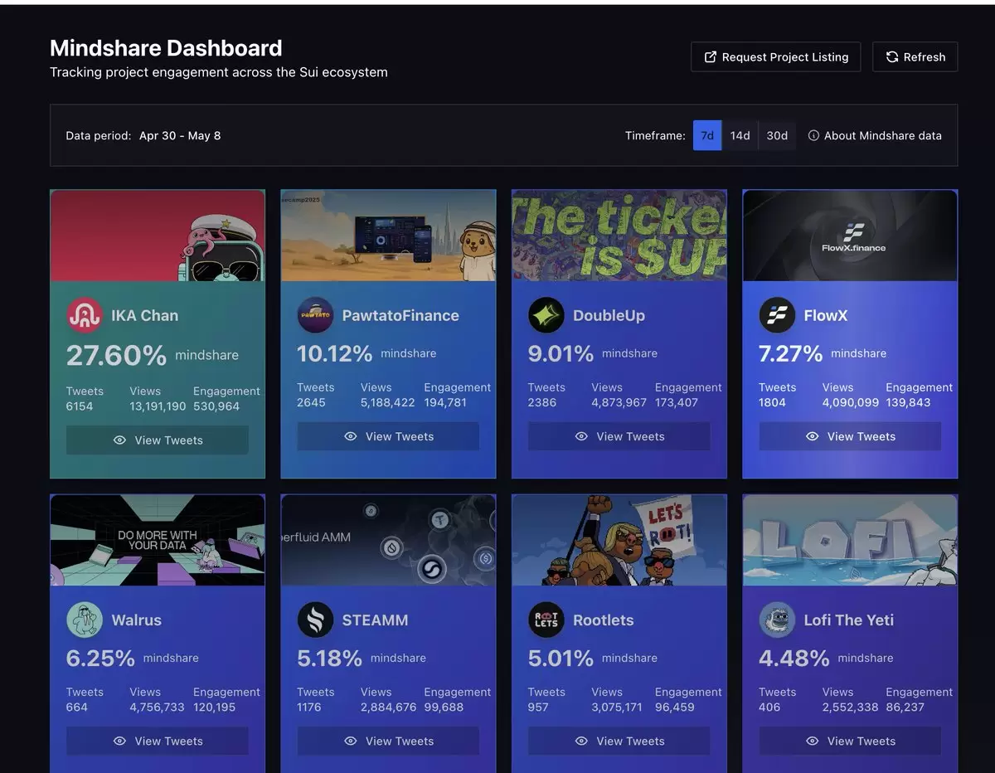Click the 173,407 engagement count
The width and height of the screenshot is (995, 773).
(677, 402)
